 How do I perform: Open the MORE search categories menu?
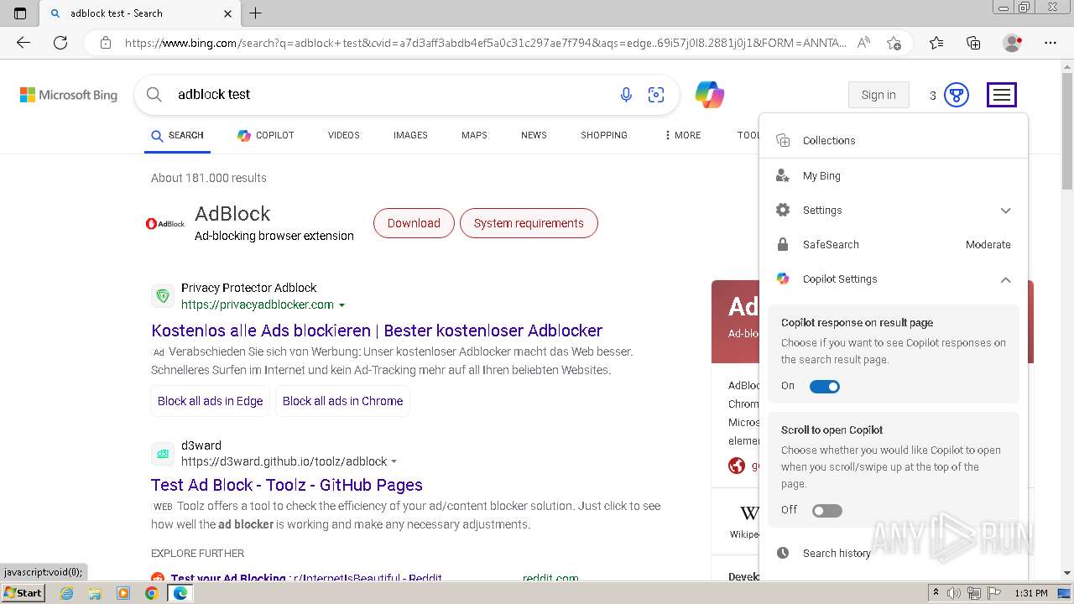(x=682, y=135)
